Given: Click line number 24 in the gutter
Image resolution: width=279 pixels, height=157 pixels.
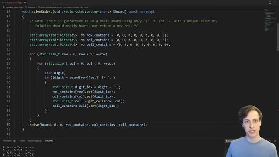Looking at the screenshot, I should [8, 54].
